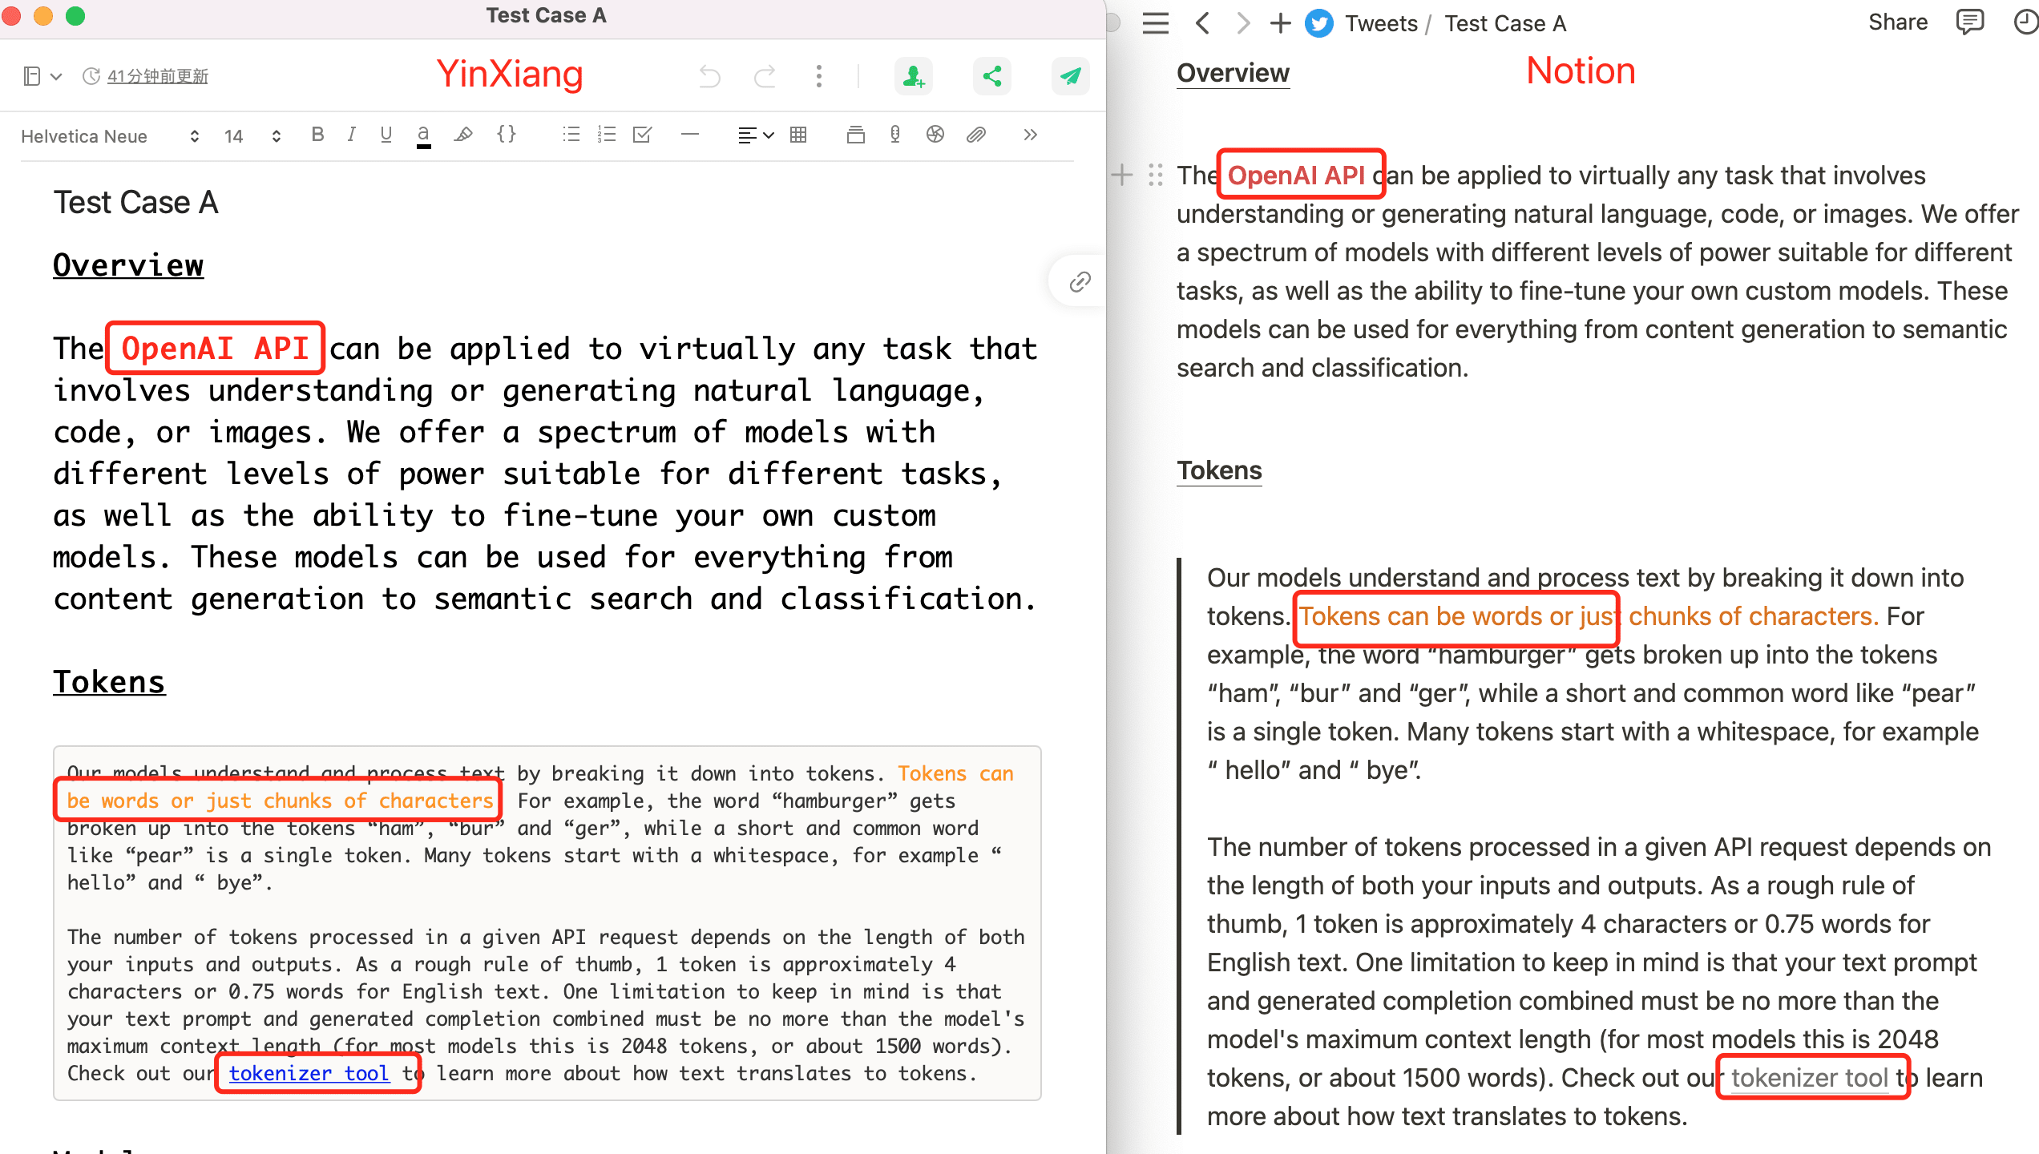Open Notion's hamburger sidebar menu

pos(1155,22)
